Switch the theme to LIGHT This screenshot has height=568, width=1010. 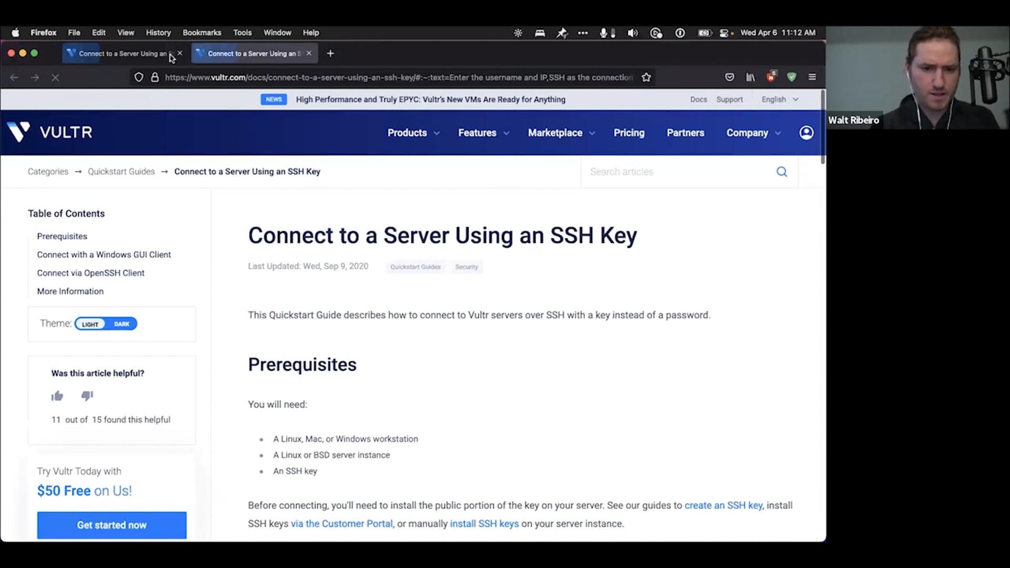tap(90, 324)
